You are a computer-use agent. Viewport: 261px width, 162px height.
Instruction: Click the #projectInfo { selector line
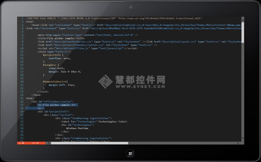[x=53, y=55]
